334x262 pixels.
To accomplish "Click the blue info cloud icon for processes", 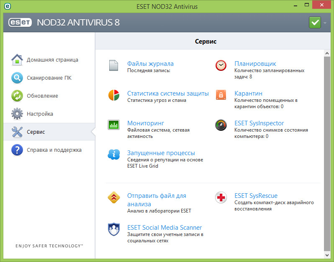I will [114, 154].
